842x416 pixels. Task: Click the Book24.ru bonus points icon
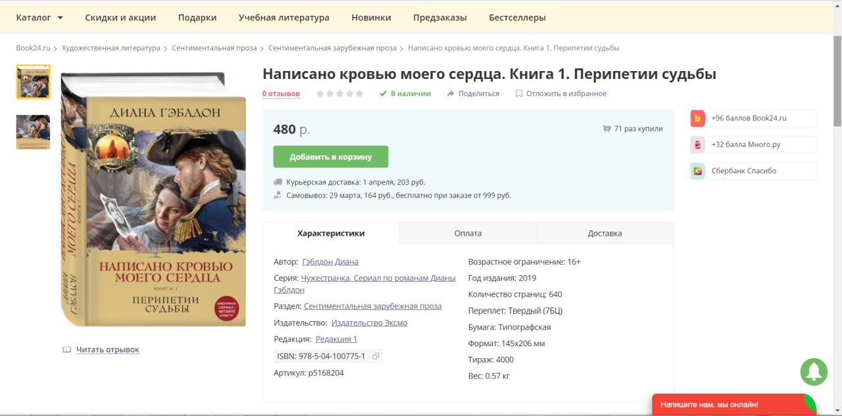698,118
